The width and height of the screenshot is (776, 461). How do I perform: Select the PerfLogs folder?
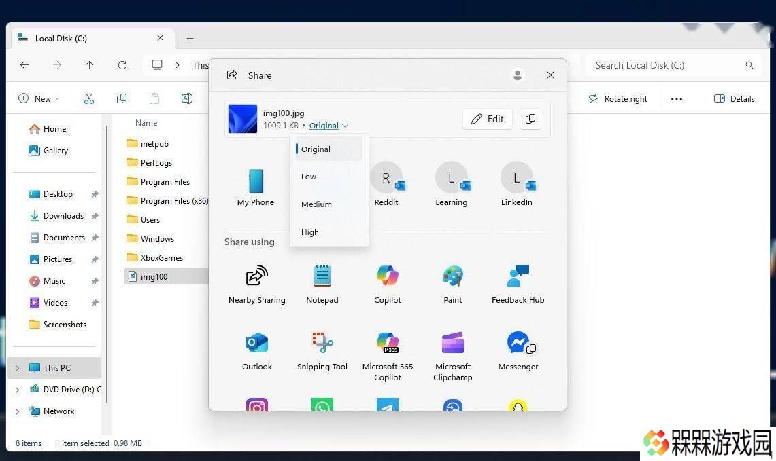150,162
